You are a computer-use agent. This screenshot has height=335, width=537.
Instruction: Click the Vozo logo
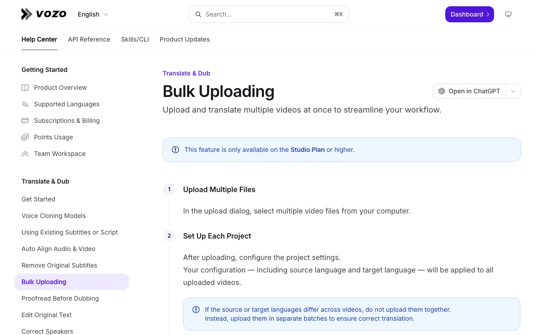pyautogui.click(x=44, y=14)
